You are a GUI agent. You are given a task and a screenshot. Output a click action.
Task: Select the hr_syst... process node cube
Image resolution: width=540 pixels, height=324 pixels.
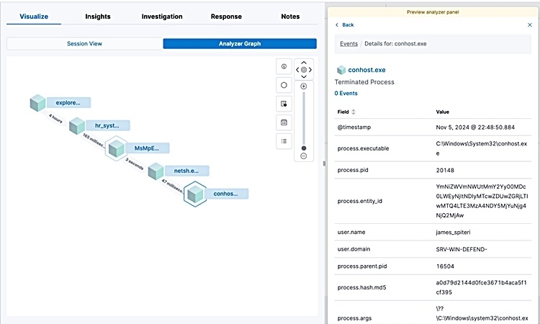coord(77,126)
